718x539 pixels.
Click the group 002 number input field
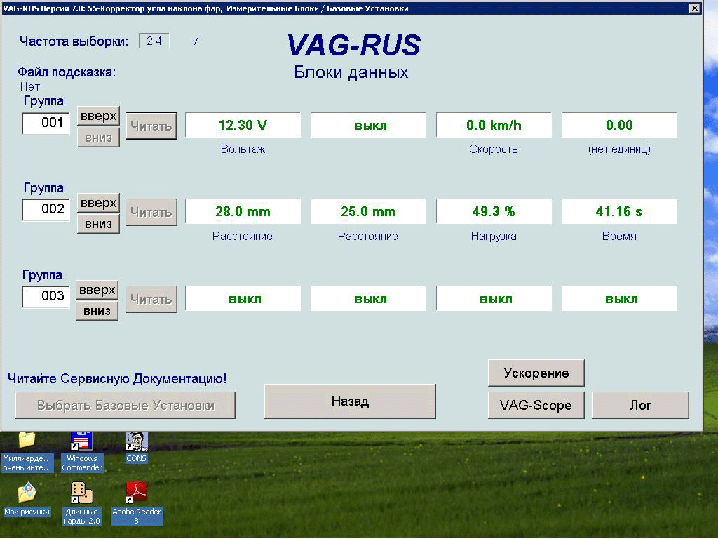tap(46, 210)
